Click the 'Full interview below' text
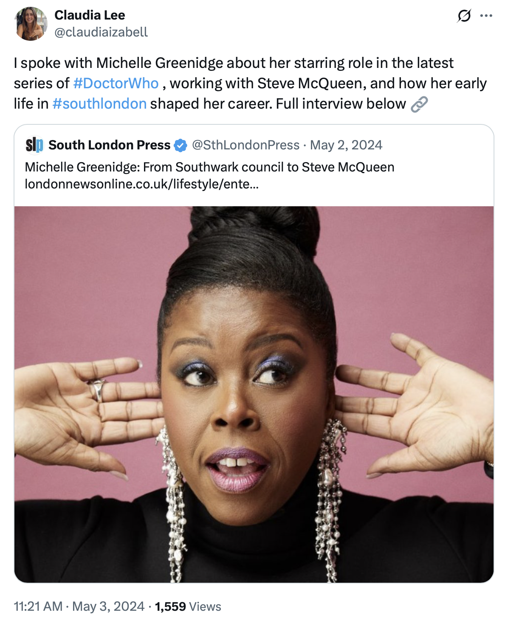 point(341,104)
